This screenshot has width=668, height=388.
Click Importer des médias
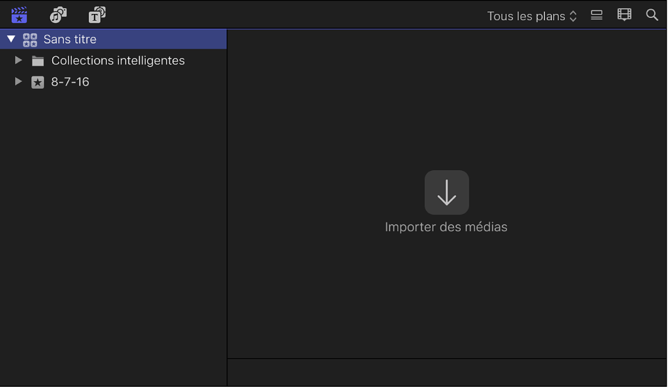click(x=446, y=226)
